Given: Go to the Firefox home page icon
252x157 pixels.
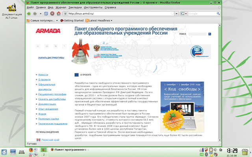Looking at the screenshot, I should [x=59, y=14].
